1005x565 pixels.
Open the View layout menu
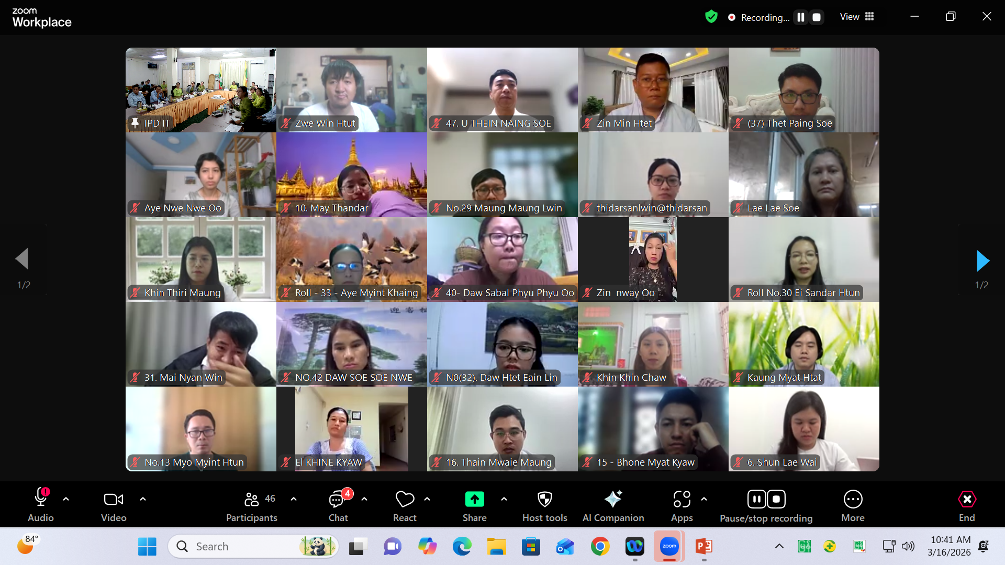[x=857, y=17]
